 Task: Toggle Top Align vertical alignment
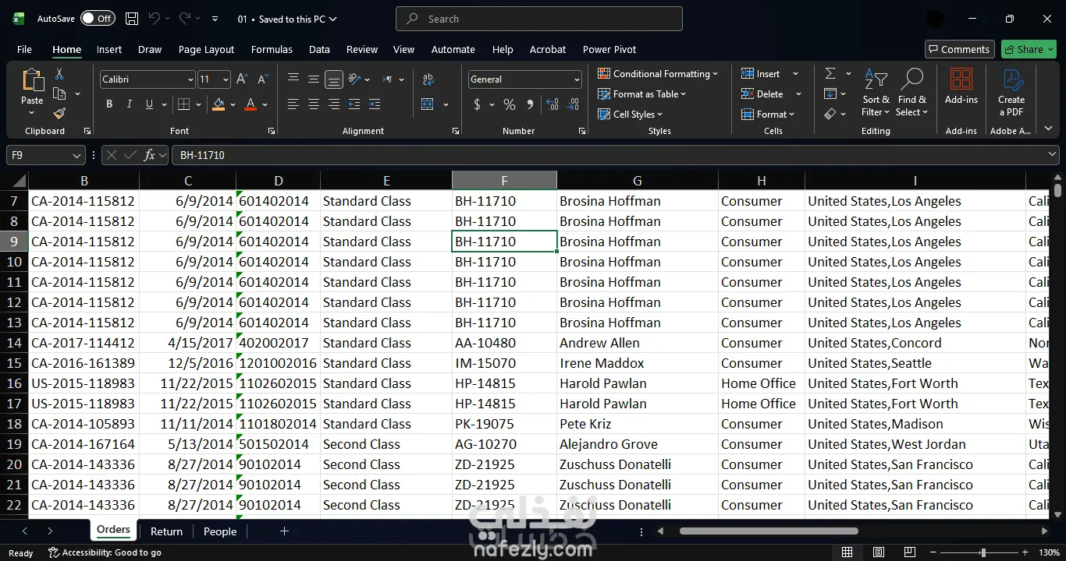[293, 79]
